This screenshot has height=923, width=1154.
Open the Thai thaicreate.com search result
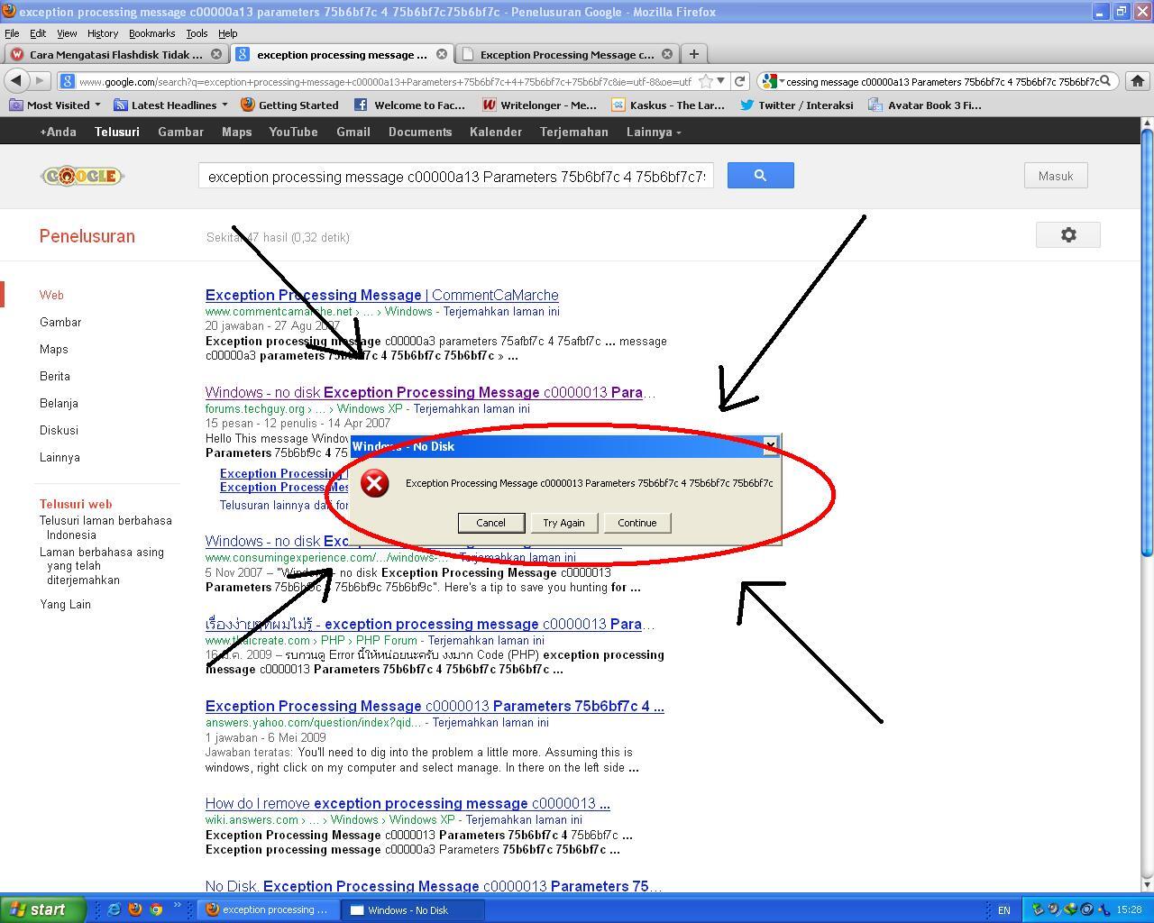(x=430, y=624)
